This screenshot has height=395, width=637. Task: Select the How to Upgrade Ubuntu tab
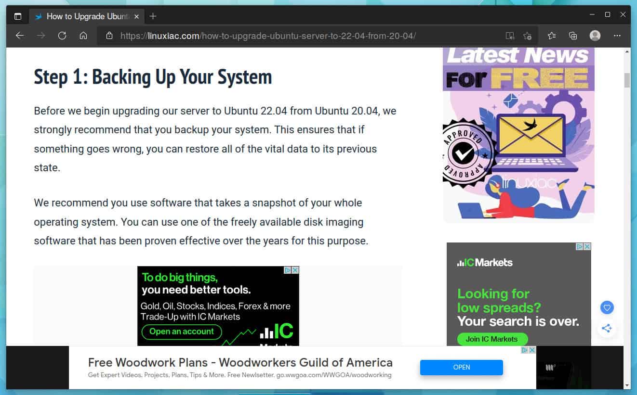[x=87, y=16]
